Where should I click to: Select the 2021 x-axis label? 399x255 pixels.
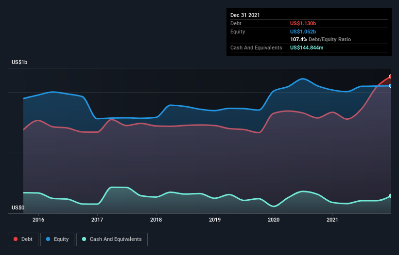(x=332, y=220)
